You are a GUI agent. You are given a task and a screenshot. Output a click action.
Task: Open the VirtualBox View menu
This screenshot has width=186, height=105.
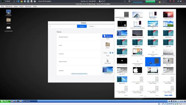(16, 6)
